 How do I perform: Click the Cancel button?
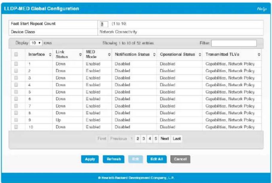click(180, 159)
